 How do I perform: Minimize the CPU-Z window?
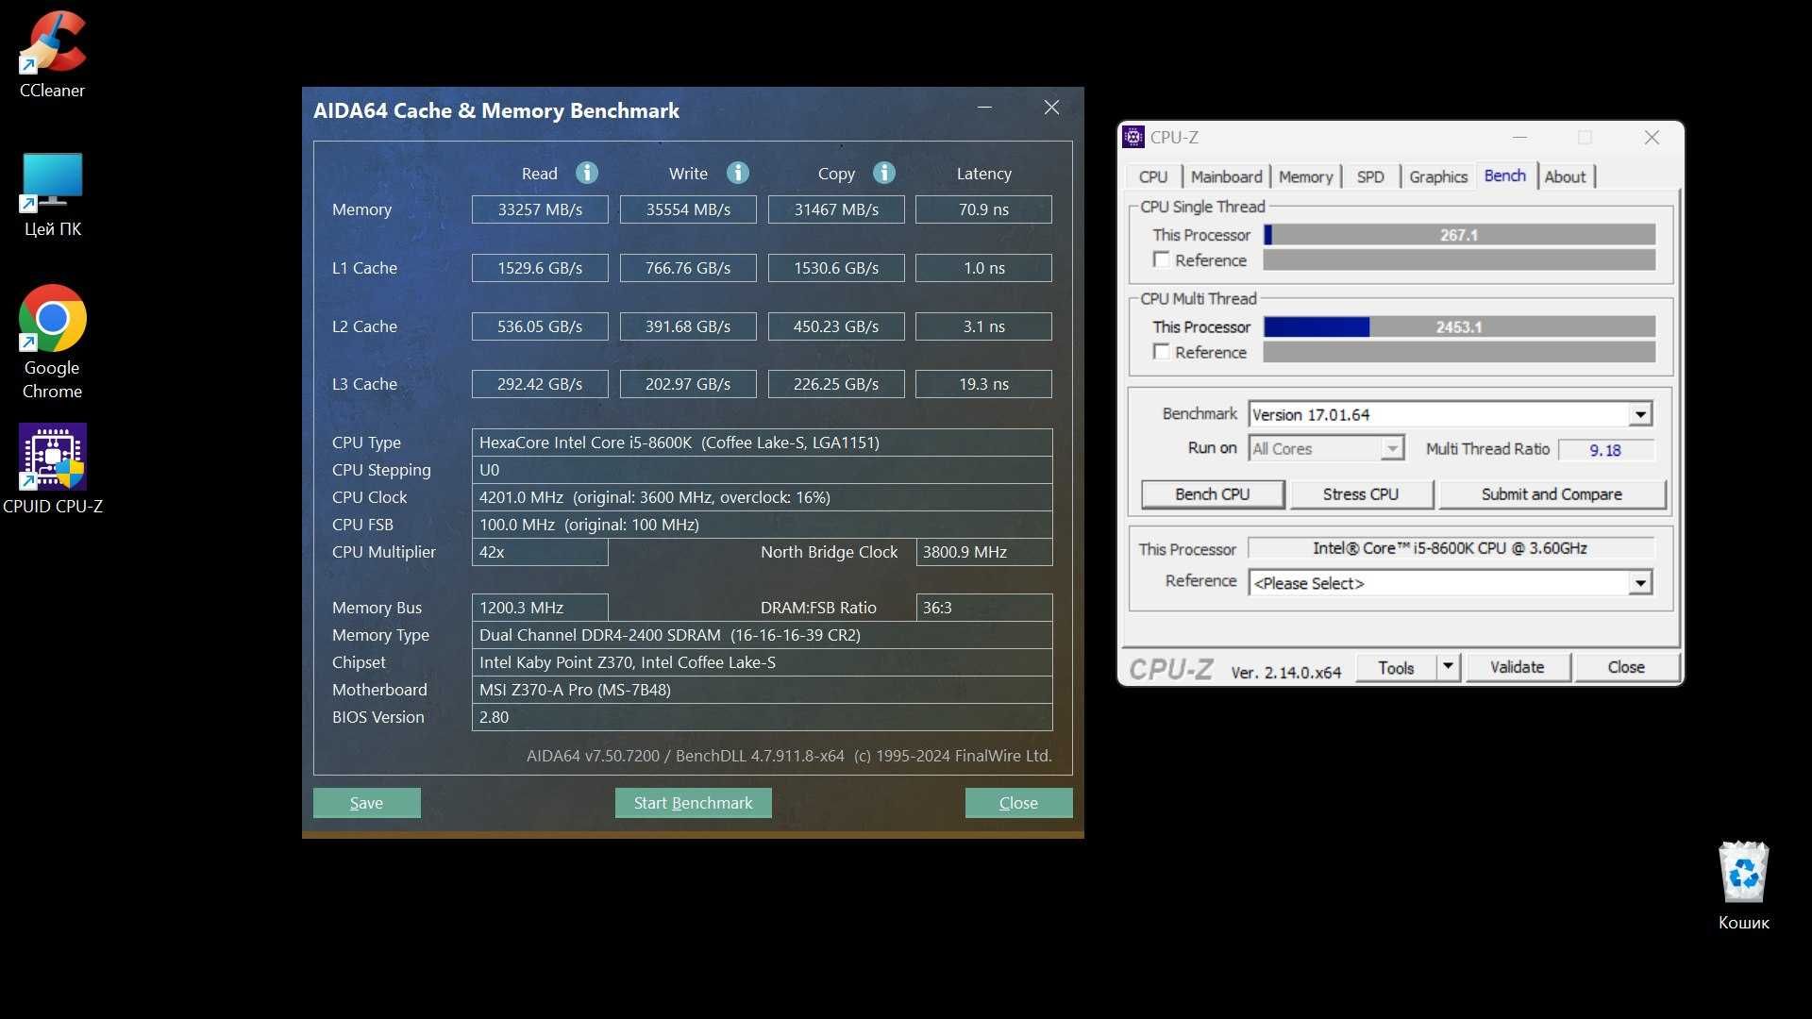point(1519,137)
